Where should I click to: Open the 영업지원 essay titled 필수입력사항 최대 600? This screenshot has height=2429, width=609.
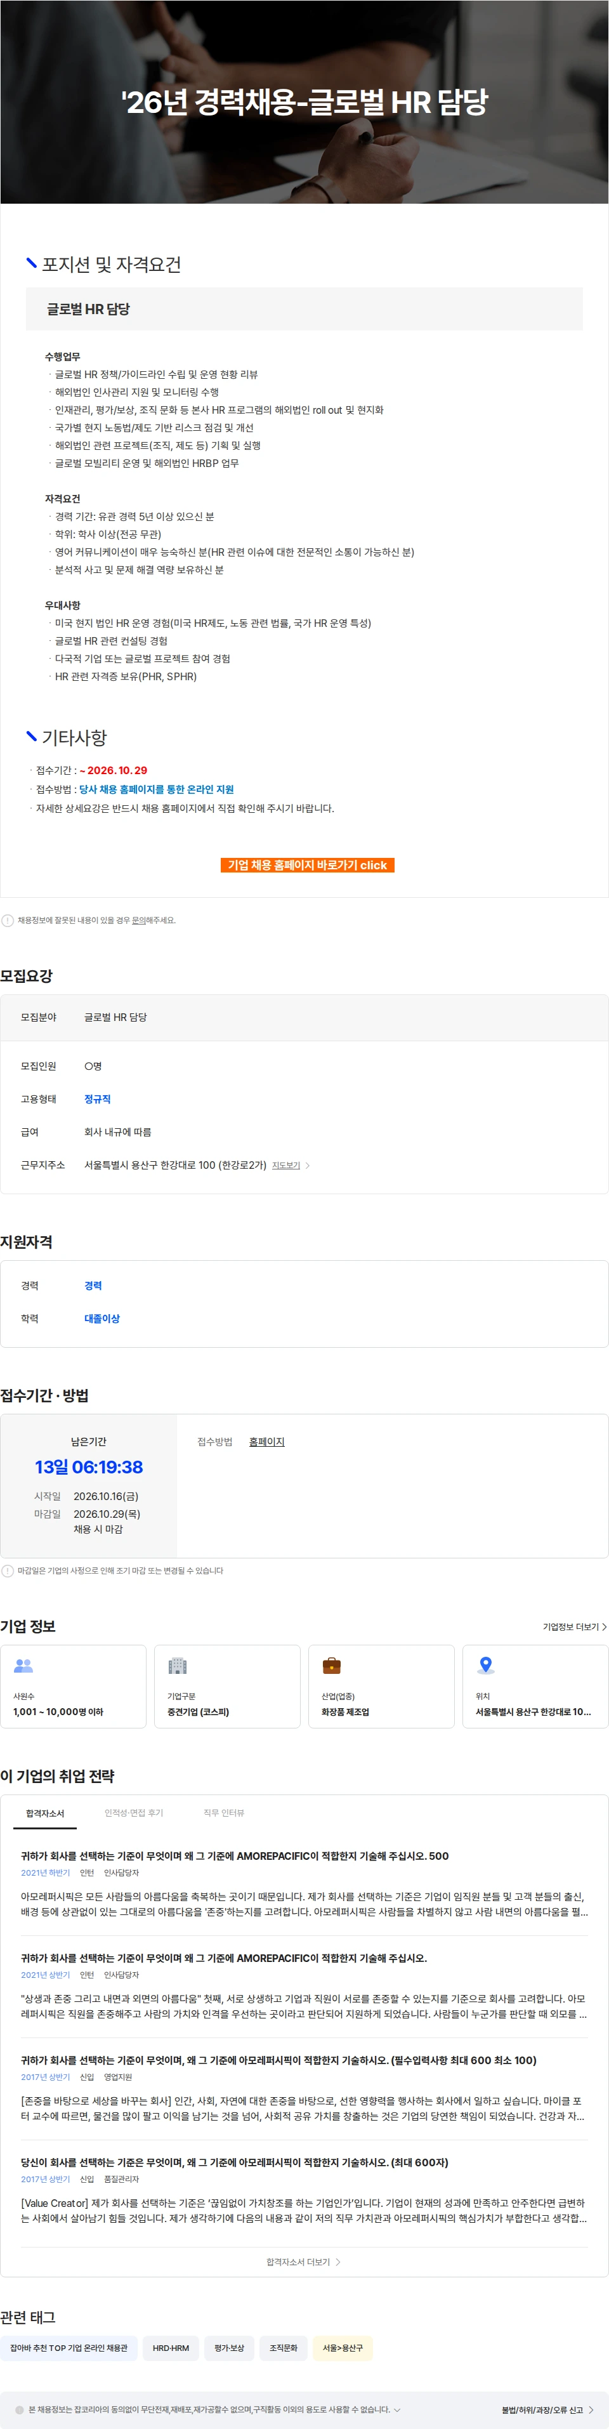pyautogui.click(x=278, y=2060)
